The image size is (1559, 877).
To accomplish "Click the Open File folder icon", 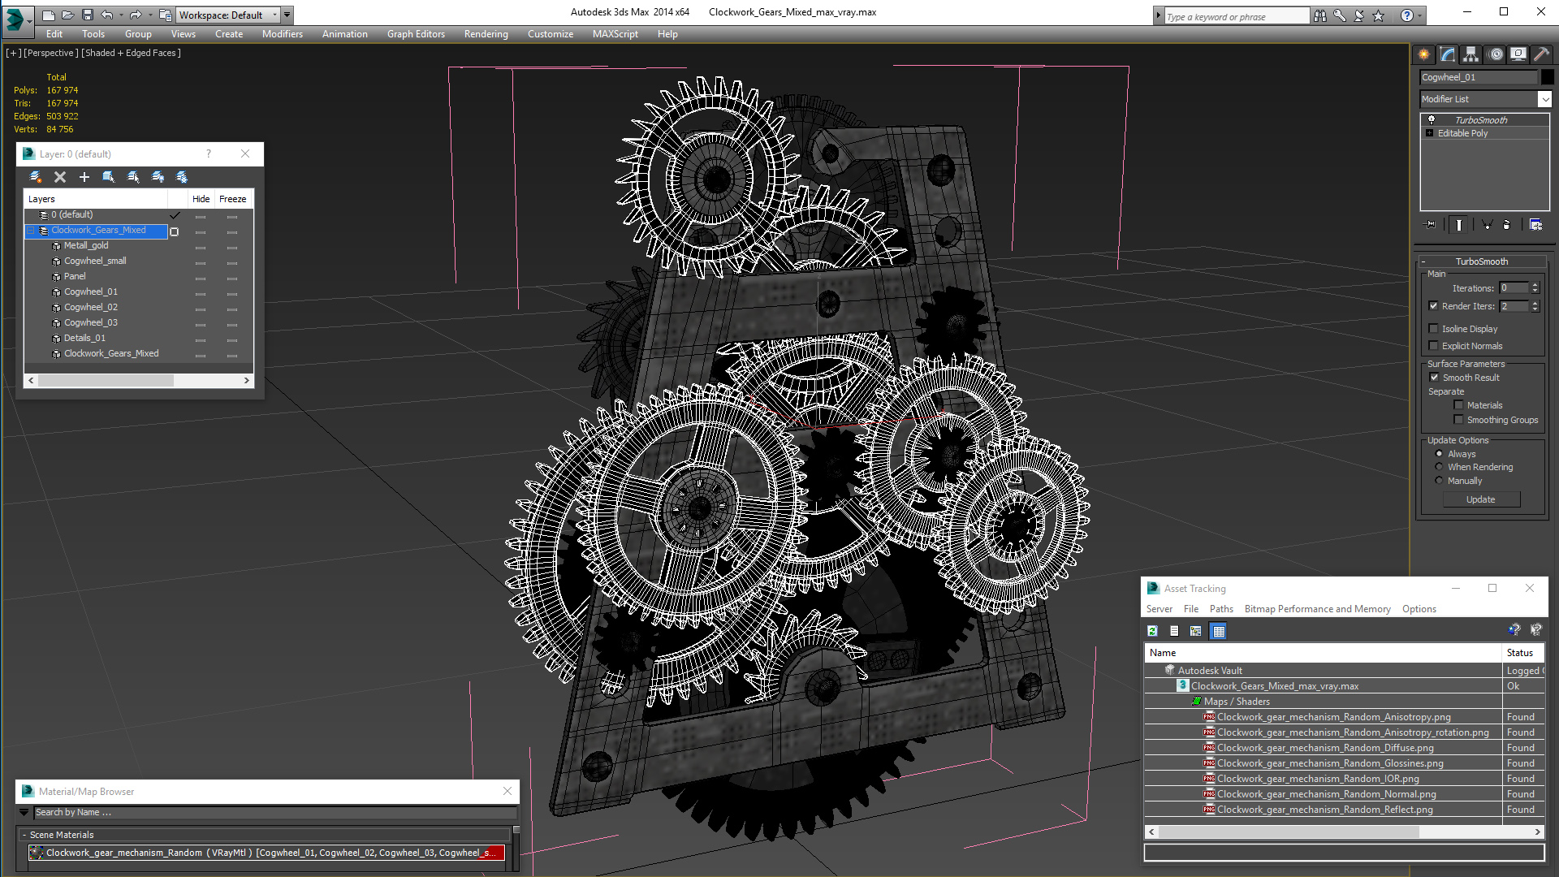I will 68,15.
